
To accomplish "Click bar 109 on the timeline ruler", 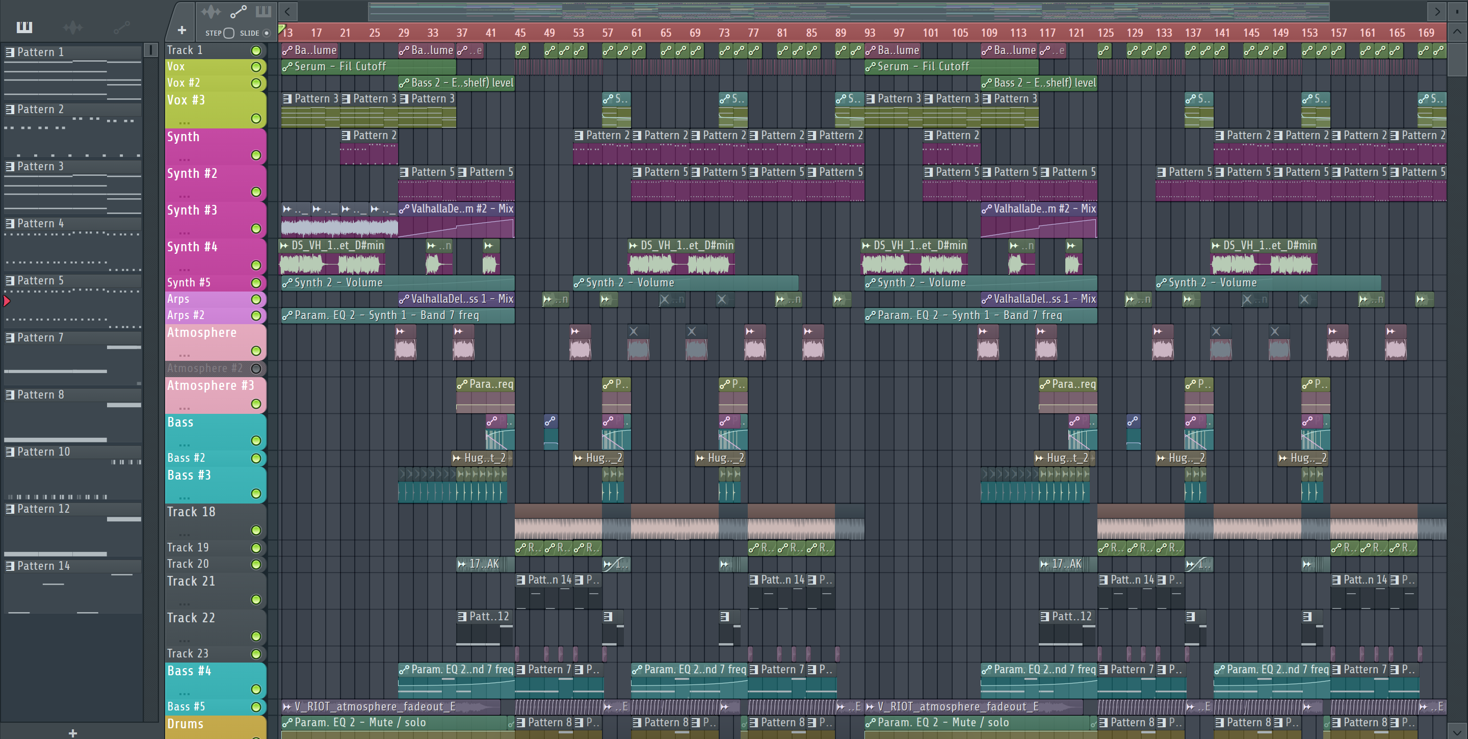I will tap(989, 33).
